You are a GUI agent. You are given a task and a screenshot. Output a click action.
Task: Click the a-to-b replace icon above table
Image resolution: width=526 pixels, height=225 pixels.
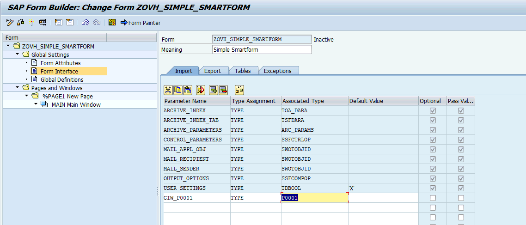(201, 90)
